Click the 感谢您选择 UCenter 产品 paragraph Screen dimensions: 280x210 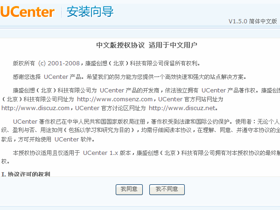pyautogui.click(x=130, y=77)
